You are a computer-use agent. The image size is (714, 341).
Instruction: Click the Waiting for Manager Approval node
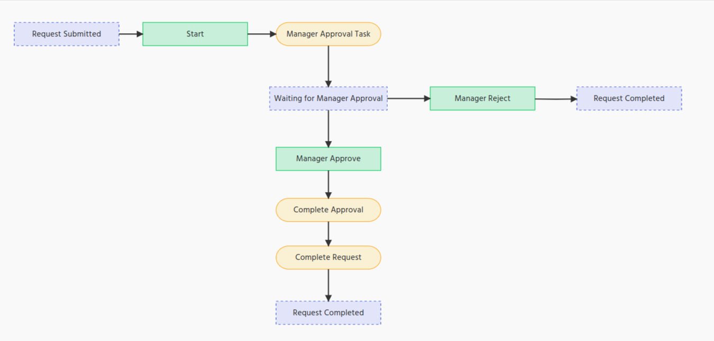pos(328,98)
